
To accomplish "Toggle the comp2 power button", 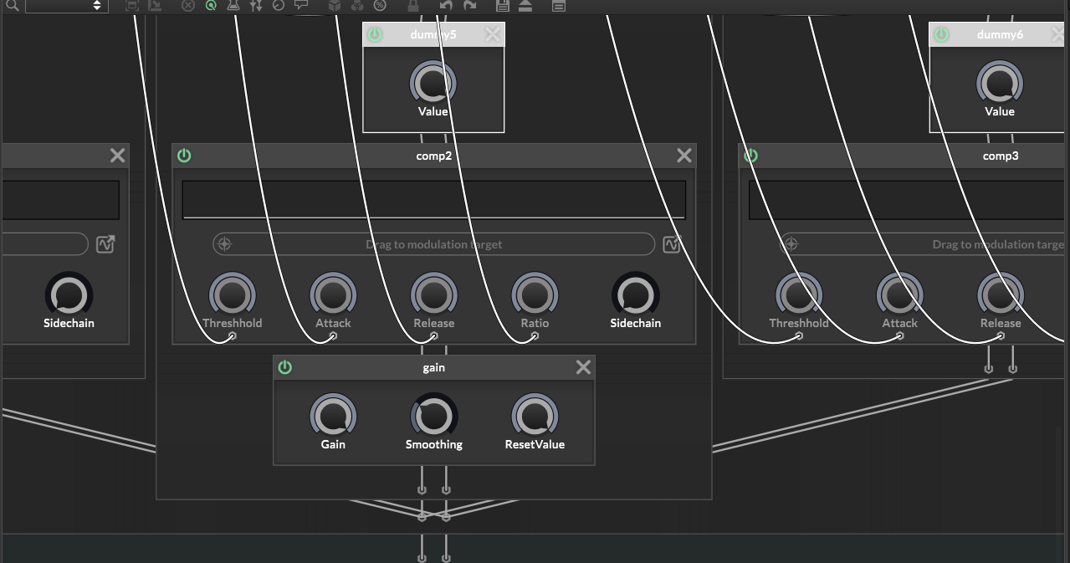I will (184, 156).
